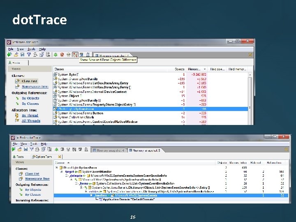Click the dotTrace app icon in top window title bar
Image resolution: width=296 pixels, height=222 pixels.
[9, 42]
